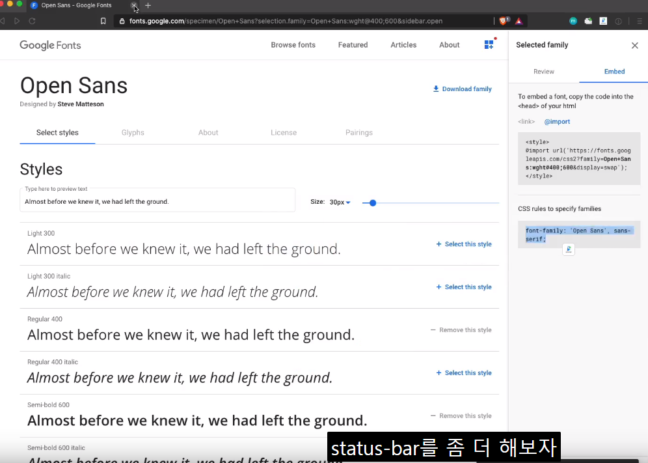This screenshot has height=463, width=648.
Task: Open the Articles page
Action: coord(403,45)
